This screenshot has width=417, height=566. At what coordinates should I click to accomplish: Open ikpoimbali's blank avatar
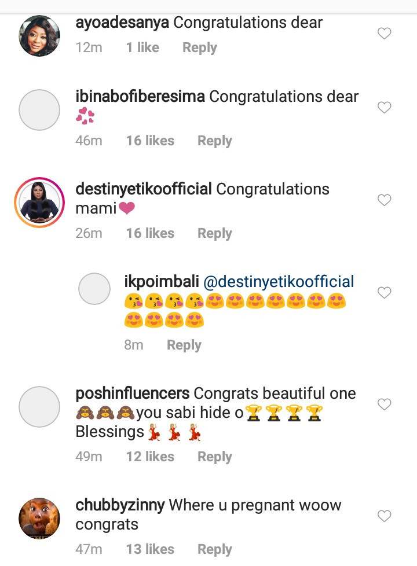94,289
